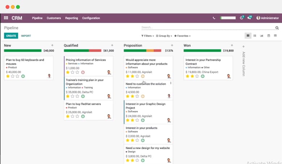Screen dimensions: 282x164
Task: Open Trainee's training plan in your Organization card
Action: [x=89, y=88]
